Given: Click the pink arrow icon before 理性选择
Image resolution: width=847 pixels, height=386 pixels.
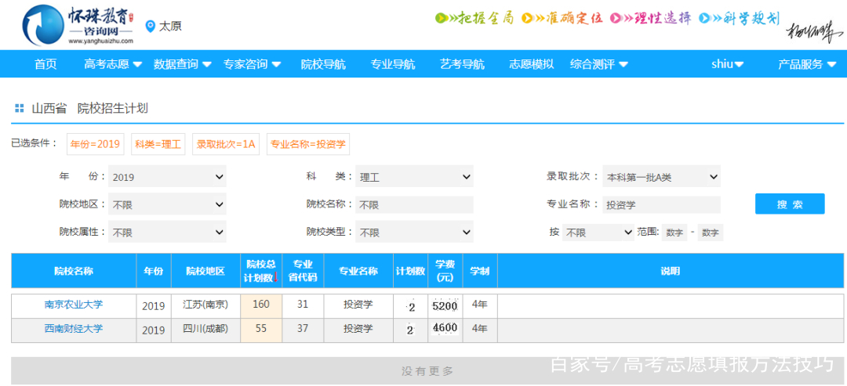Looking at the screenshot, I should pyautogui.click(x=616, y=18).
